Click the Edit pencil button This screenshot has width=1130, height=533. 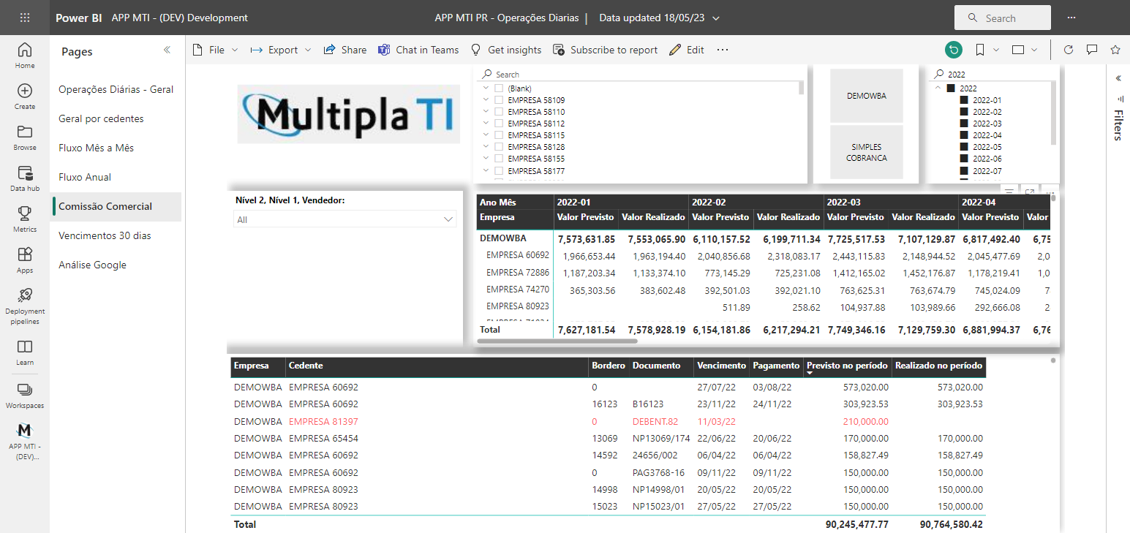coord(687,50)
